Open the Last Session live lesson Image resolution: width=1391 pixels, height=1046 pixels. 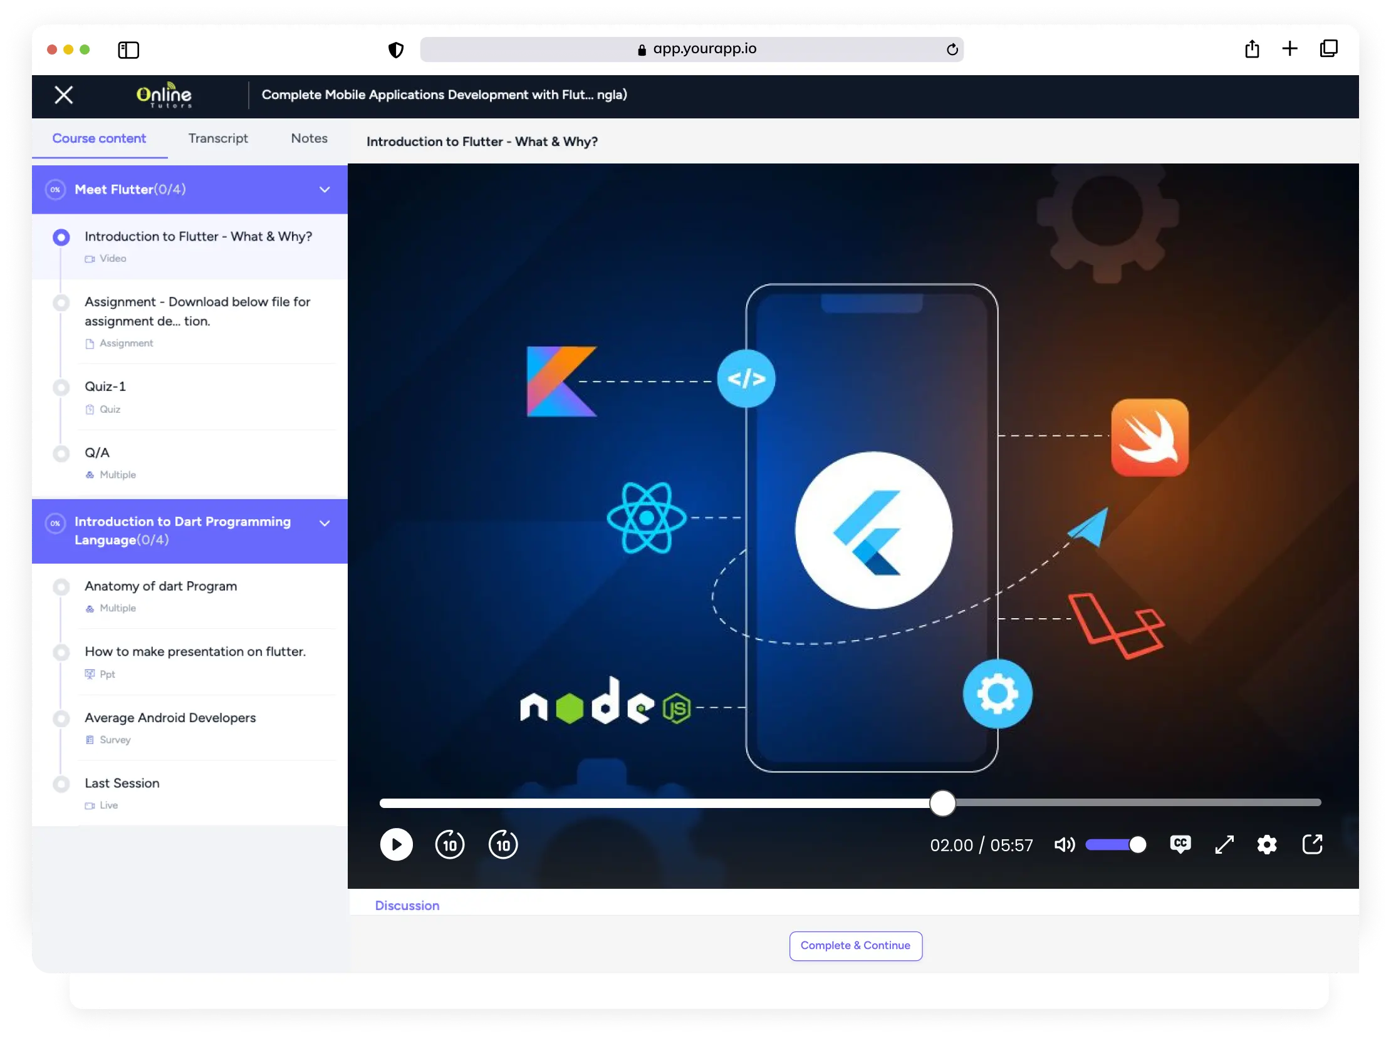122,782
